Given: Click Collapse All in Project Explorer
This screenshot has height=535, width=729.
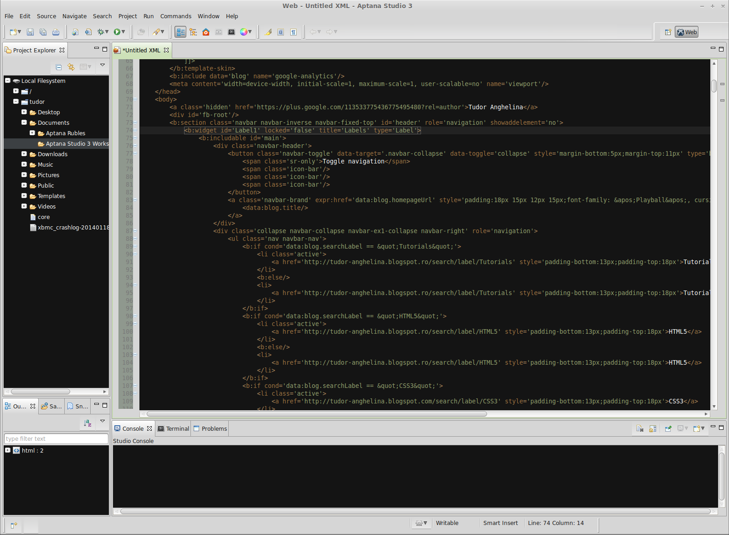Looking at the screenshot, I should pyautogui.click(x=59, y=67).
